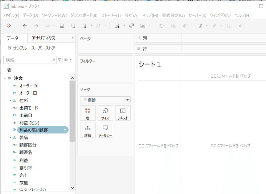Open the pause auto updates dropdown arrow
This screenshot has height=194, width=266.
91,26
